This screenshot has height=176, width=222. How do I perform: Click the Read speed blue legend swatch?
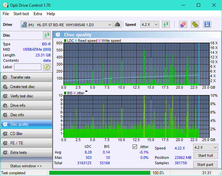[x=76, y=41]
